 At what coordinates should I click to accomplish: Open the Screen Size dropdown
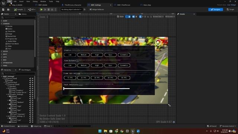point(158,16)
